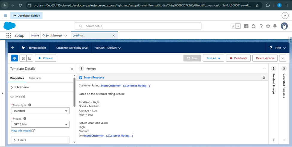Open the Version 1 (Active) dropdown

(x=108, y=48)
